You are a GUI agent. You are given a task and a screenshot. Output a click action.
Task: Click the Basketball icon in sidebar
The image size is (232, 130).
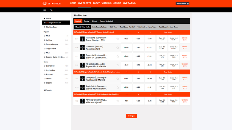point(45,66)
